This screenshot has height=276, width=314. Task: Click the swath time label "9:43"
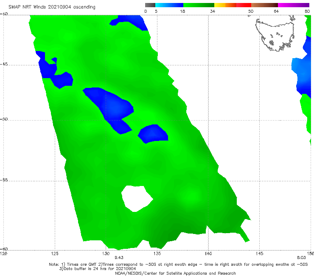click(x=119, y=258)
